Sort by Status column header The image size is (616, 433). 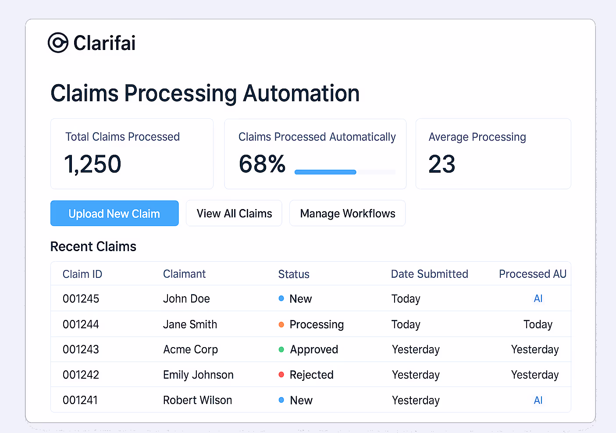294,274
